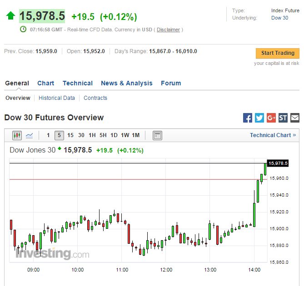The height and width of the screenshot is (286, 304).
Task: Open the General tab
Action: pos(17,83)
